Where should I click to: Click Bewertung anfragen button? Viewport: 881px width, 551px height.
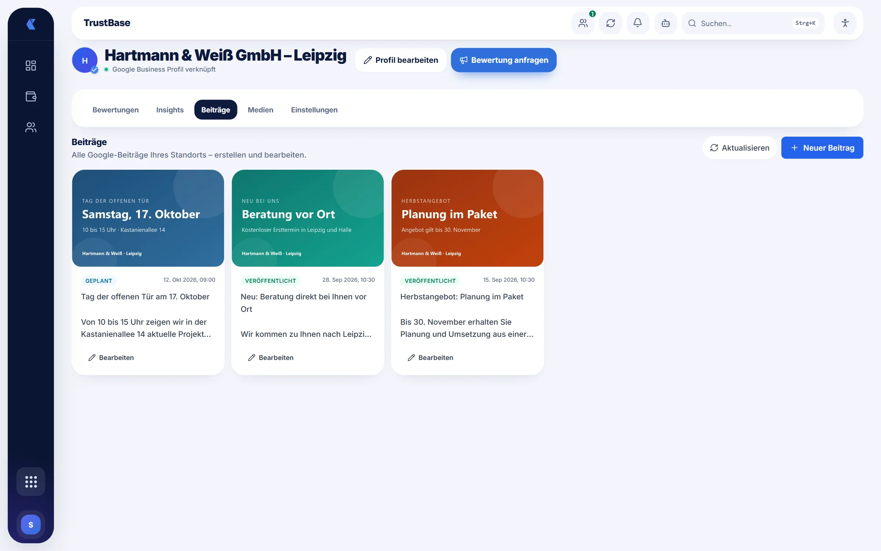point(504,60)
